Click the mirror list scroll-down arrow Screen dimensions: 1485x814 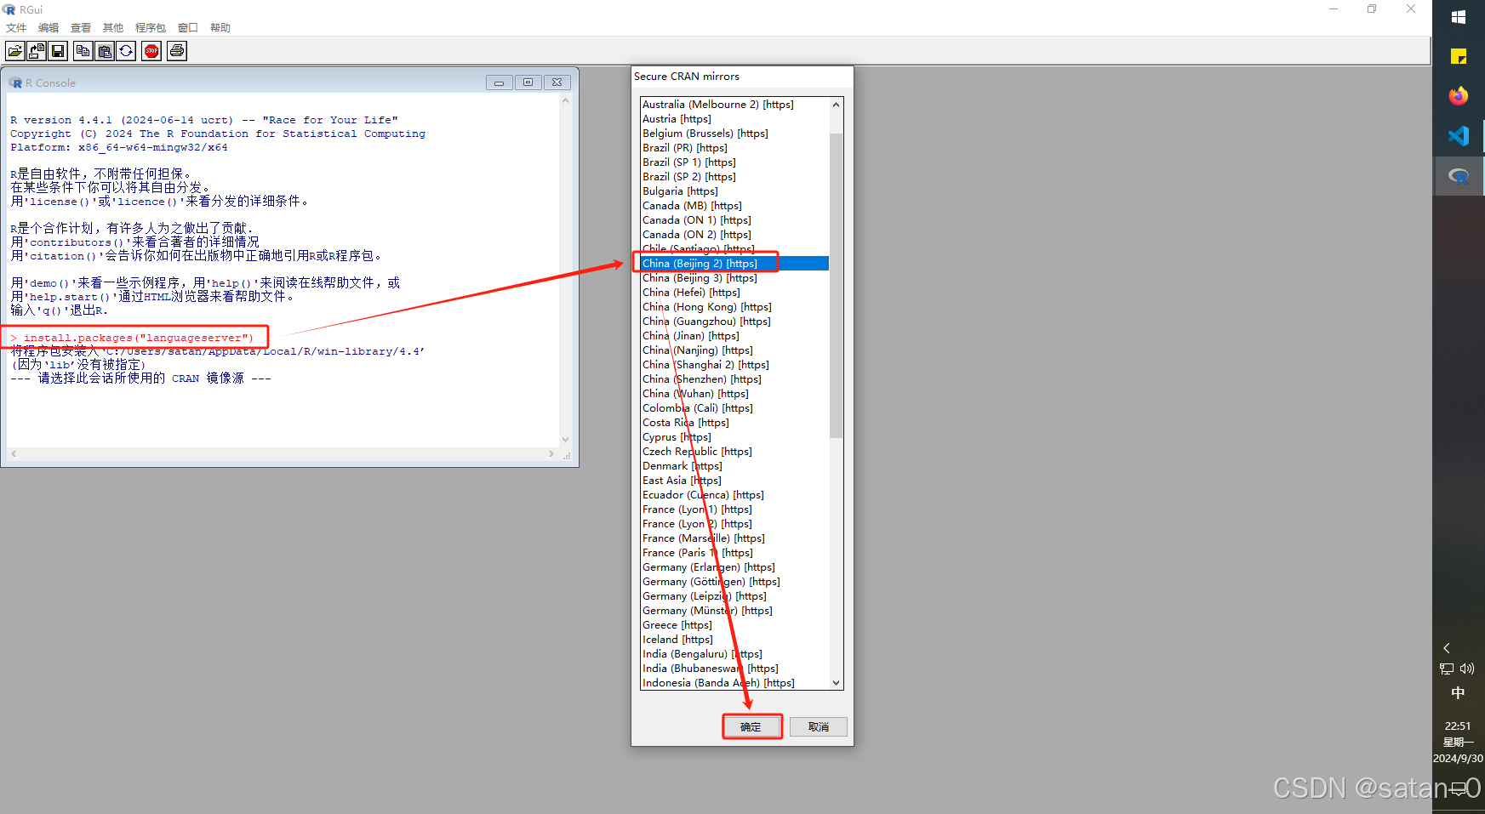pyautogui.click(x=837, y=683)
